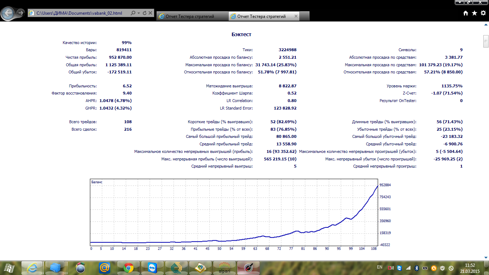Open the blue folders taskbar icon
489x275 pixels.
55,267
